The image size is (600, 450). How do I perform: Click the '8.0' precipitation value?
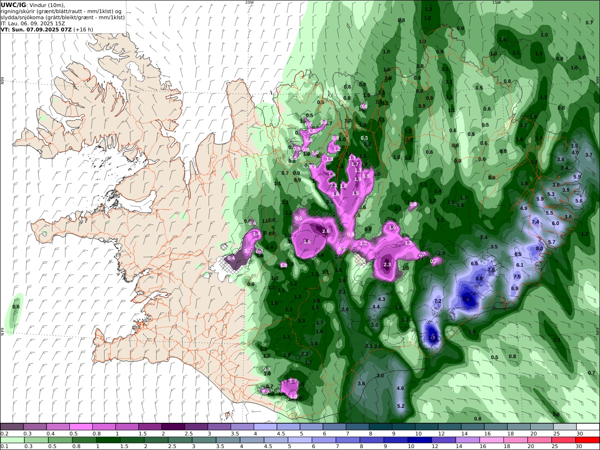pos(540,248)
